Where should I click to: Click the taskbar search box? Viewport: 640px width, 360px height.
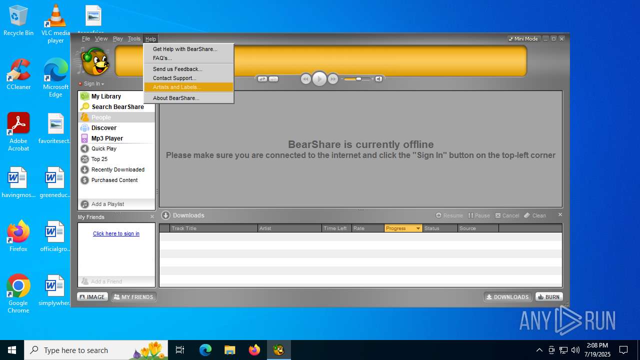coord(96,350)
